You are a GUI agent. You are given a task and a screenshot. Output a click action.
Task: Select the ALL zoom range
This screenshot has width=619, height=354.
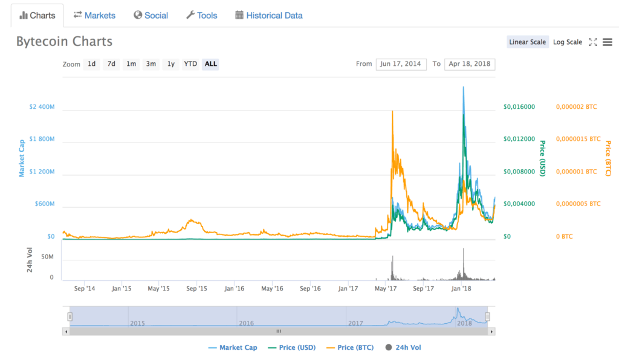(x=210, y=64)
